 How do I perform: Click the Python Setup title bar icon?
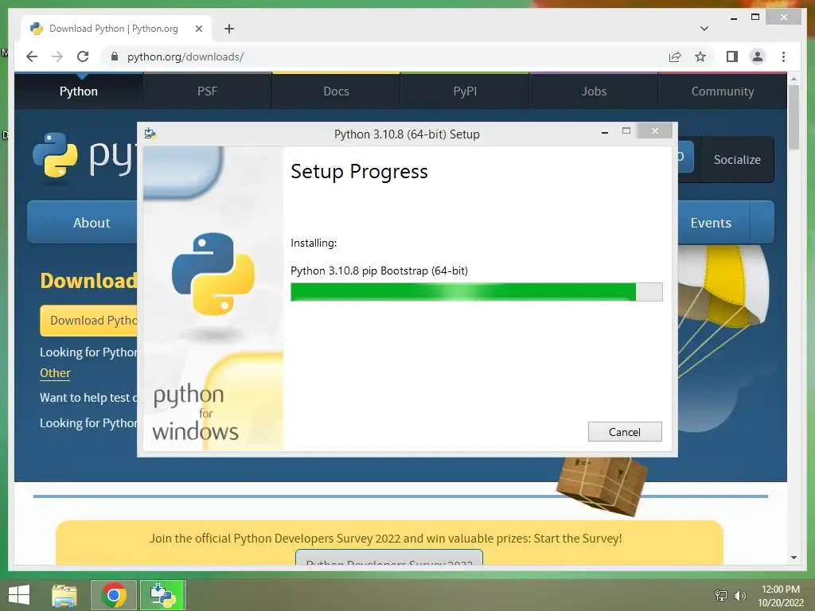(150, 134)
